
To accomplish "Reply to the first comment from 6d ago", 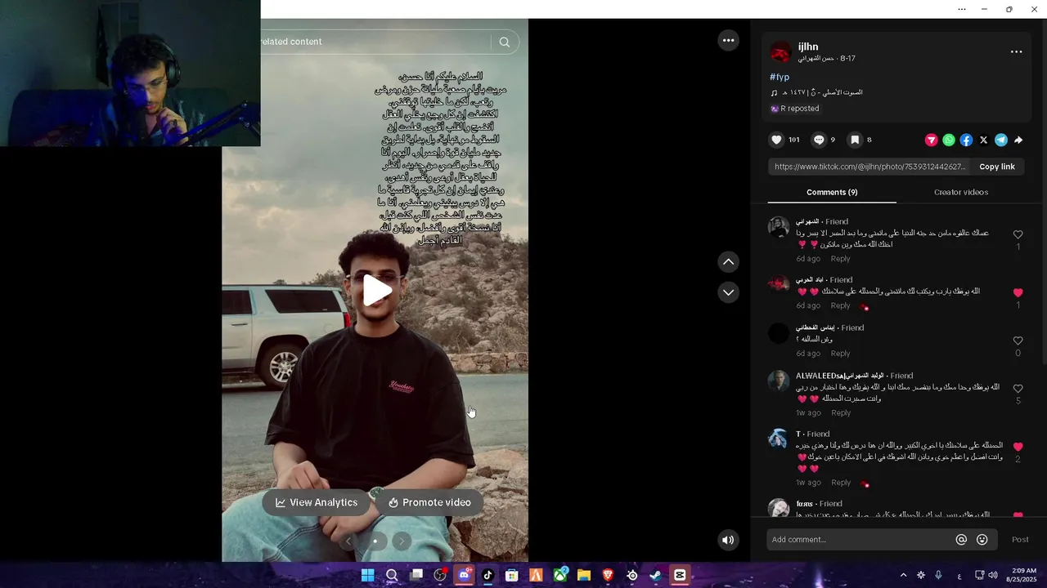I will click(x=840, y=259).
